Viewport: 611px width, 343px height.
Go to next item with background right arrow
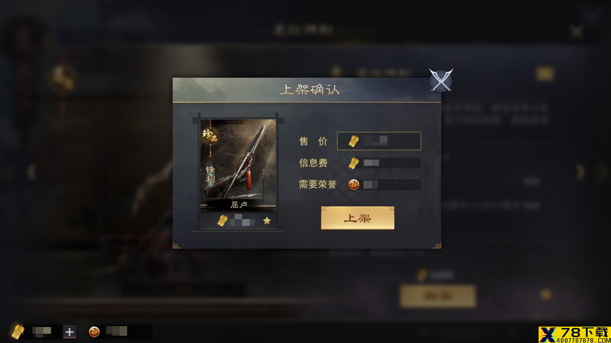tap(581, 172)
